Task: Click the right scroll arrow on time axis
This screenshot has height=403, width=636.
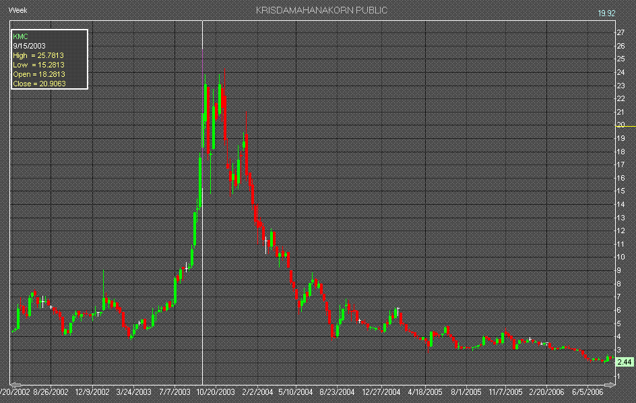Action: [610, 384]
